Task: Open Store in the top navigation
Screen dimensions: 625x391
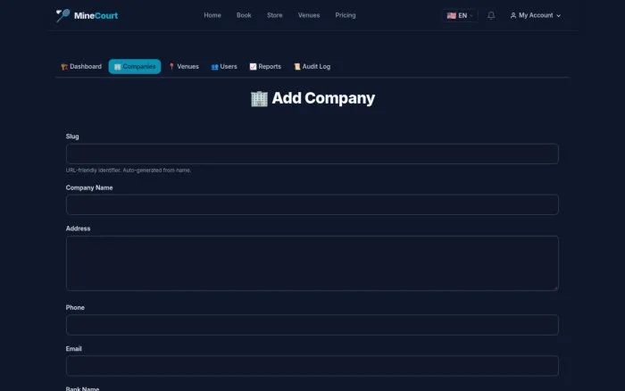Action: coord(275,15)
